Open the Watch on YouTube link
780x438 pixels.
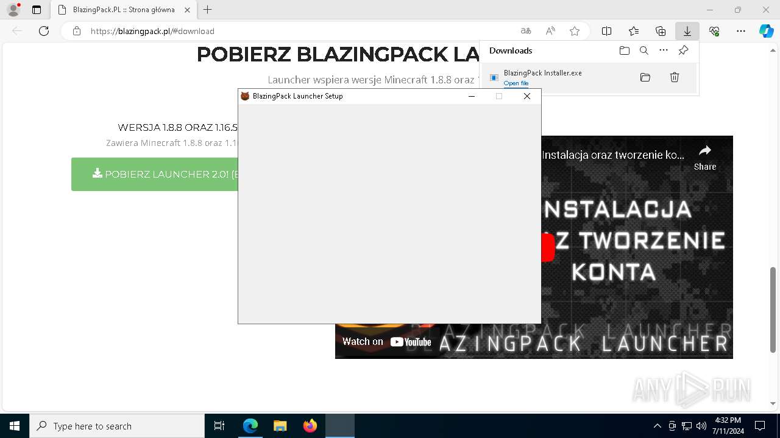(386, 342)
